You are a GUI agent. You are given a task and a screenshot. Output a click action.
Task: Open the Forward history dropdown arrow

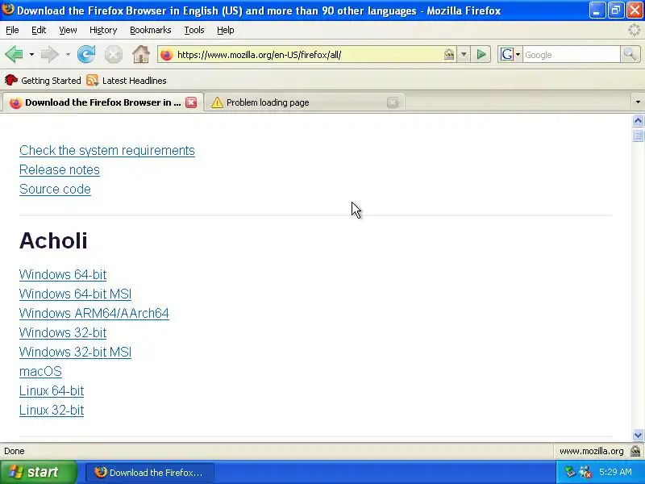[68, 54]
